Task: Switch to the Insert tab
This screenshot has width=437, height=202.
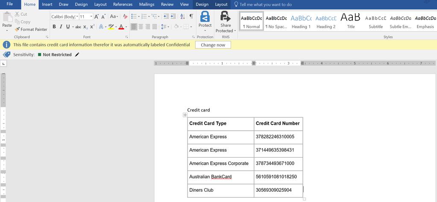Action: (47, 4)
